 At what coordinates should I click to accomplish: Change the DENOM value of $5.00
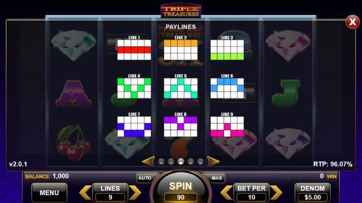(x=313, y=192)
